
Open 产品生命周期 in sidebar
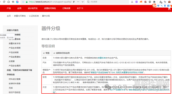click(x=15, y=48)
